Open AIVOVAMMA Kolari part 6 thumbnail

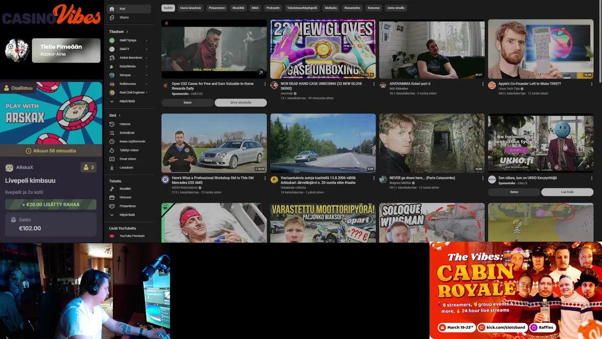432,49
